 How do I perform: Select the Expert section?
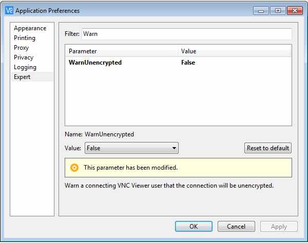(22, 77)
